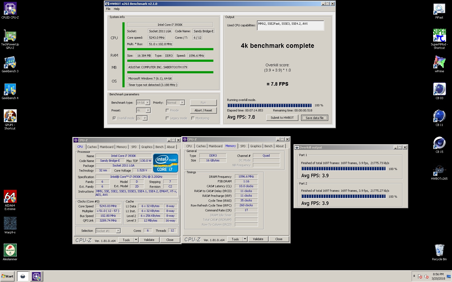This screenshot has width=452, height=282.
Task: Click Used CPU capabilities text box
Action: (291, 26)
